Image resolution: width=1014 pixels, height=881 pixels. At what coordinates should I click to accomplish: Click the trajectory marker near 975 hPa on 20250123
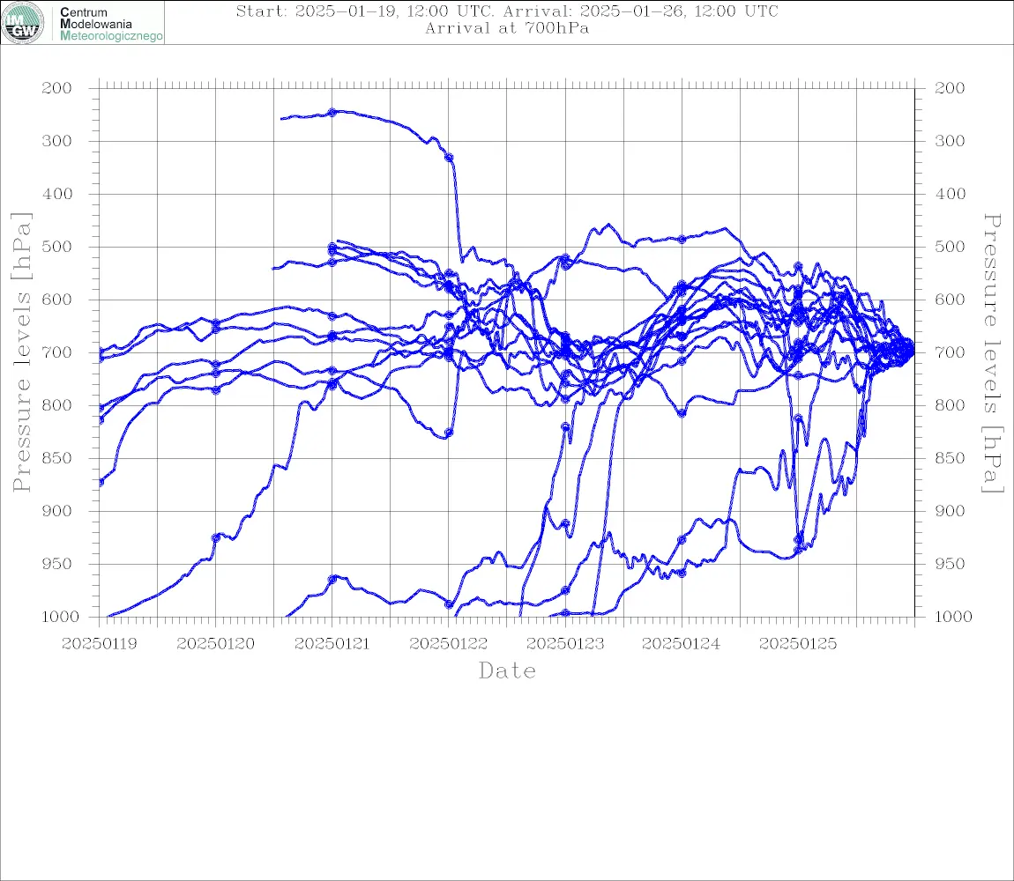coord(565,590)
